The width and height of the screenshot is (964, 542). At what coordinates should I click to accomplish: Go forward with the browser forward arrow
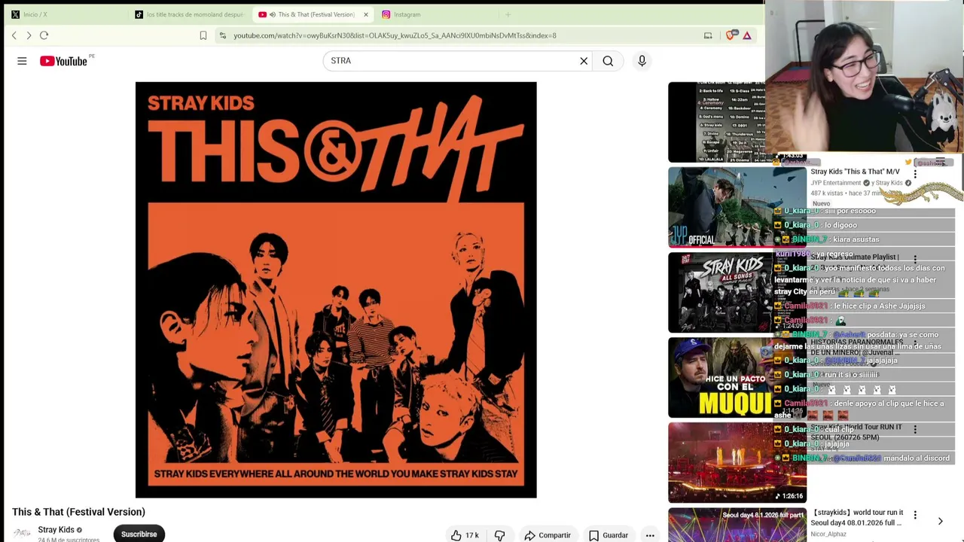(29, 35)
